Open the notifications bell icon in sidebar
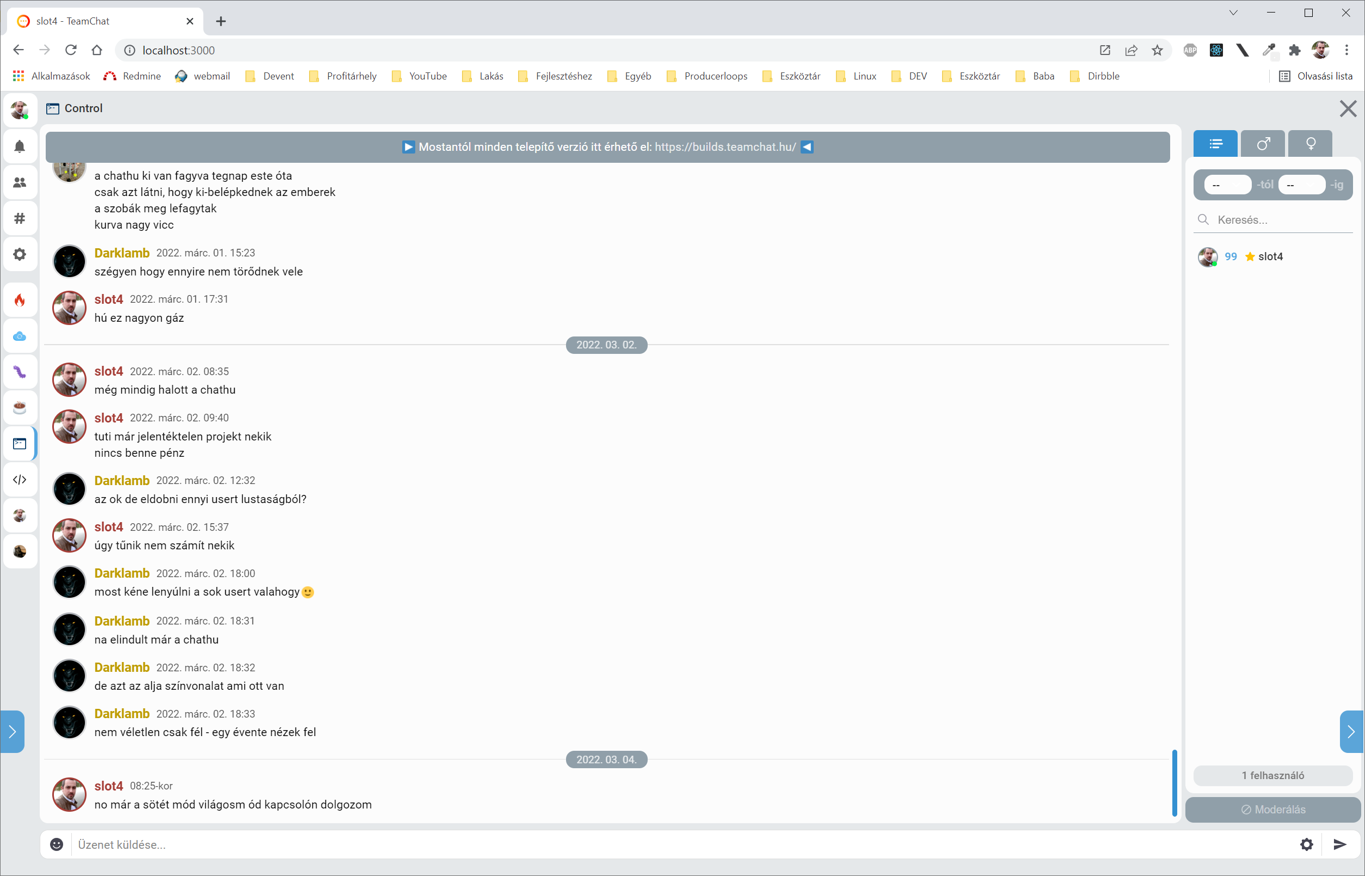 pyautogui.click(x=20, y=147)
